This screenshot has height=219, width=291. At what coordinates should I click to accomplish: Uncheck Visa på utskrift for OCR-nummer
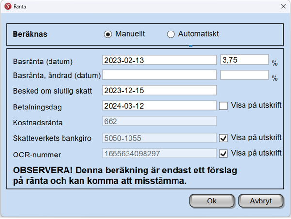tap(224, 154)
